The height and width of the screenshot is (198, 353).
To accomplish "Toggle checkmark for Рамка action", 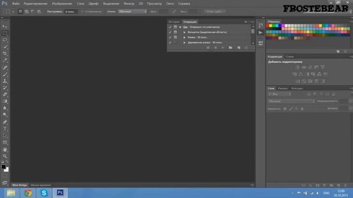I will [x=170, y=37].
